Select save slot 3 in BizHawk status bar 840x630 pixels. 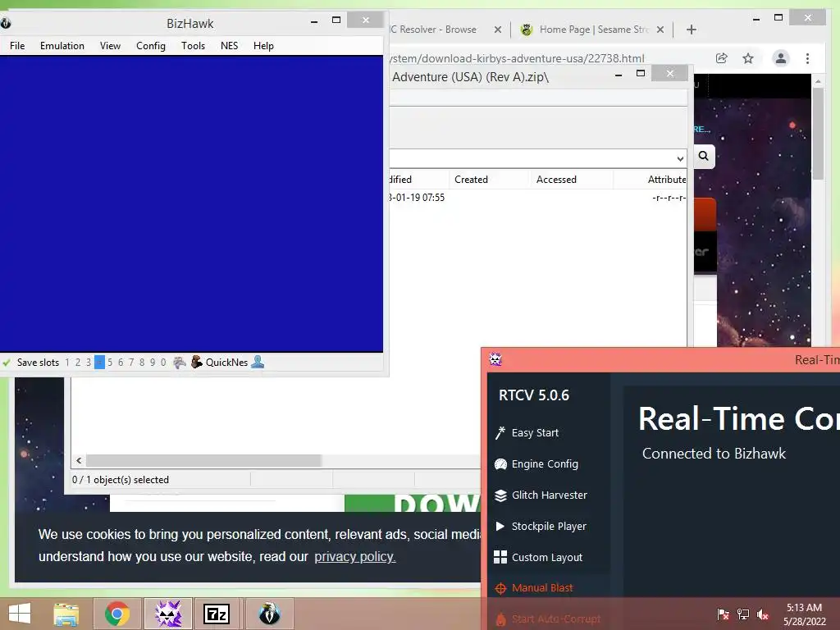[89, 363]
